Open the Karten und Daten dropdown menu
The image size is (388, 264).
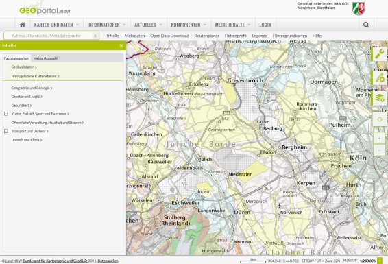pyautogui.click(x=56, y=25)
